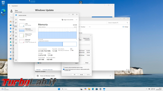The image size is (163, 91).
Task: Open App history icon in Task Manager
Action: pos(16,30)
